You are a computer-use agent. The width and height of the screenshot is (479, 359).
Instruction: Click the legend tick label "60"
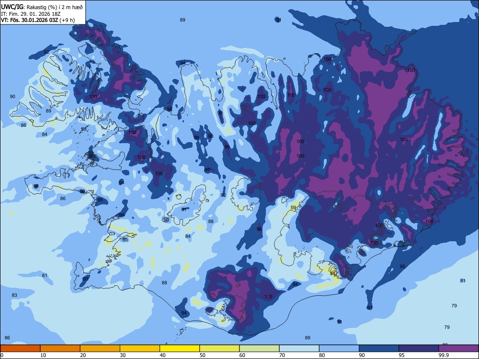[242, 355]
